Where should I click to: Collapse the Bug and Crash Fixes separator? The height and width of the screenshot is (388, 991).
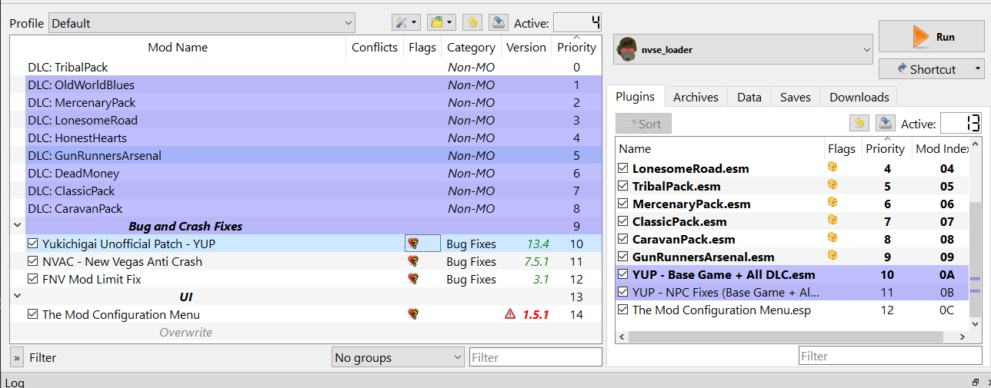(17, 226)
